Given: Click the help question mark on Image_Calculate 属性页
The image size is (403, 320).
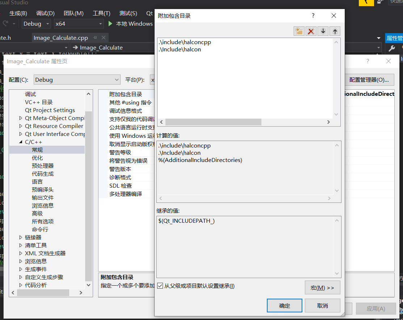Looking at the screenshot, I should pyautogui.click(x=368, y=61).
